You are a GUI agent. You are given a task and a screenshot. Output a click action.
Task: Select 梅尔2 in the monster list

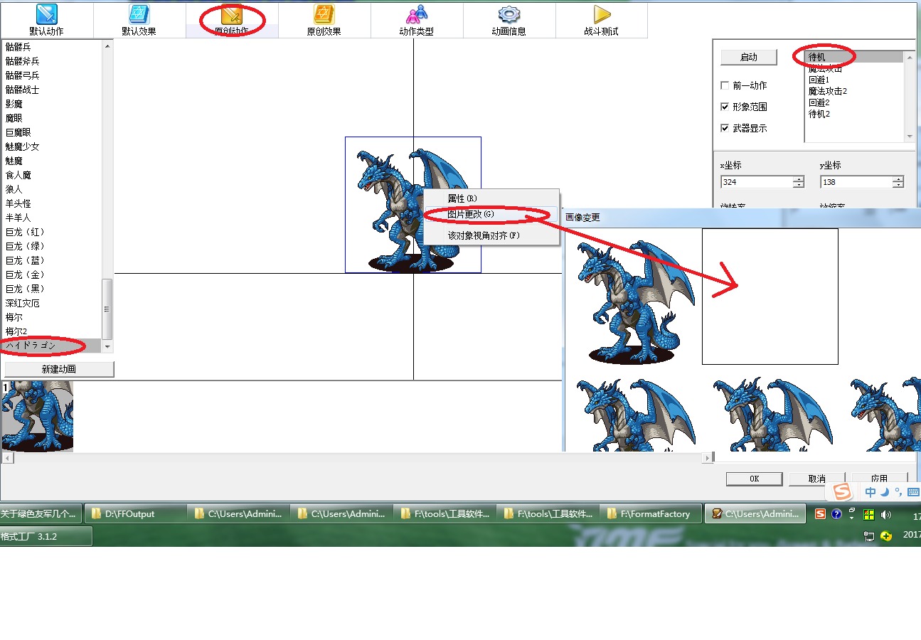(51, 331)
